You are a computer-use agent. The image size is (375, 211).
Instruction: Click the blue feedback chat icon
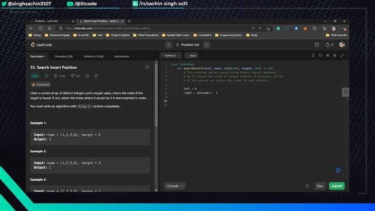pyautogui.click(x=338, y=170)
